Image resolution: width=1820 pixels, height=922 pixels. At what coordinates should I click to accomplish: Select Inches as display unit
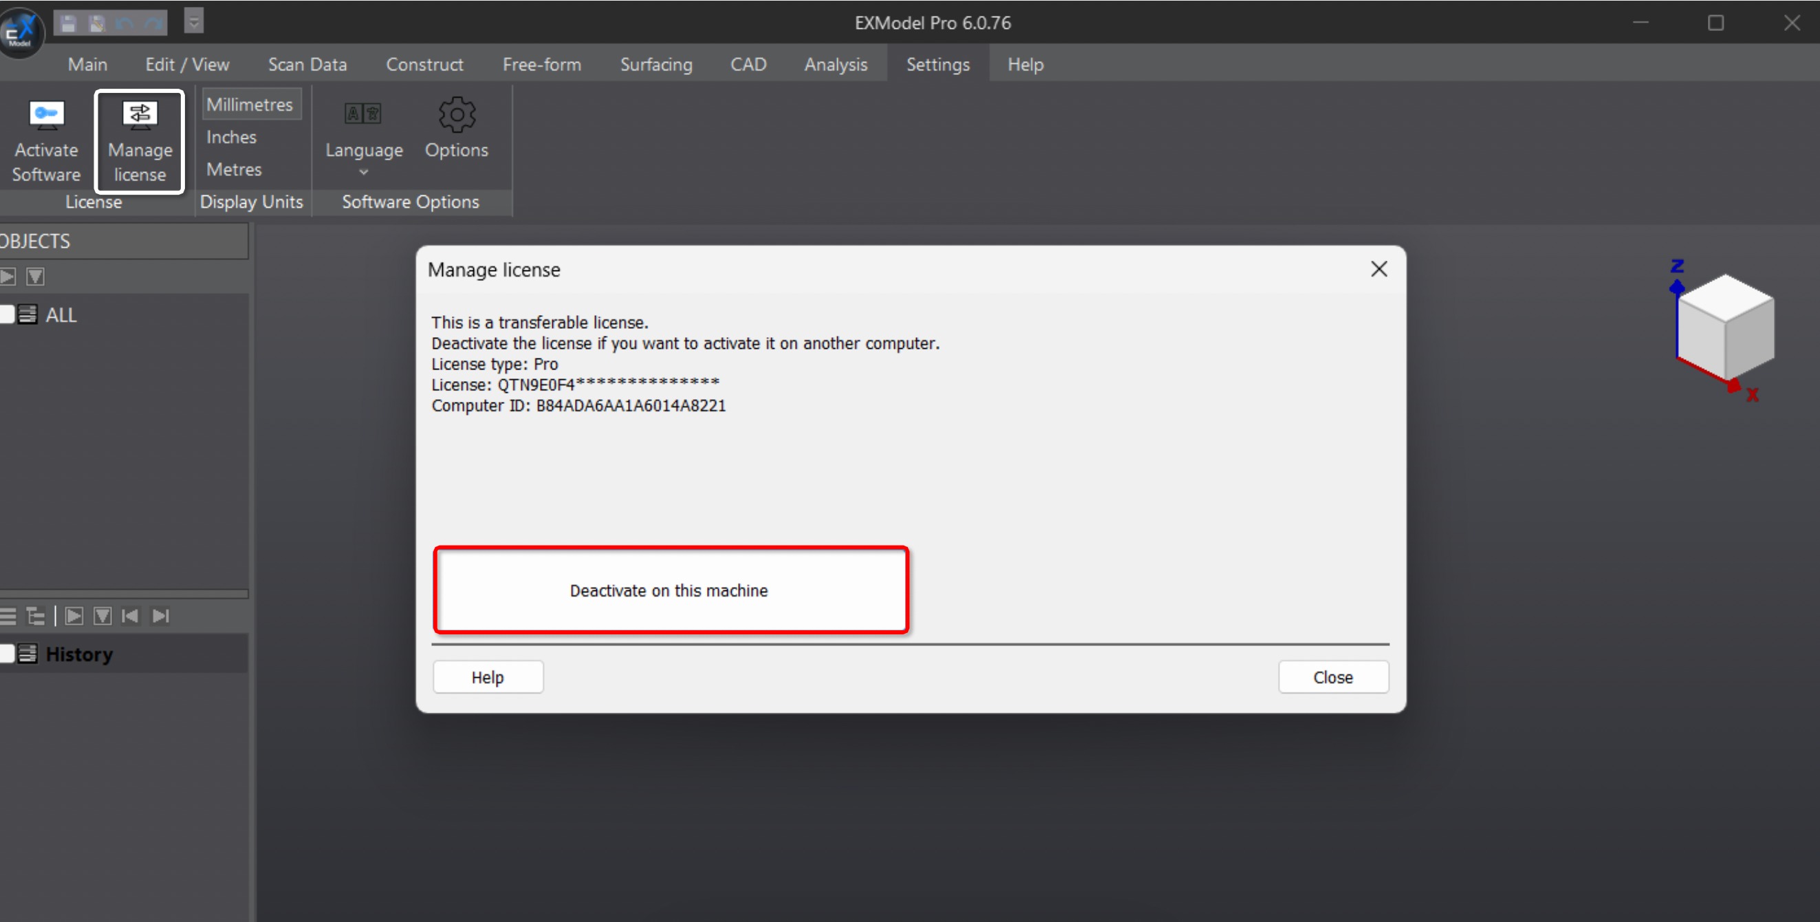click(x=231, y=137)
